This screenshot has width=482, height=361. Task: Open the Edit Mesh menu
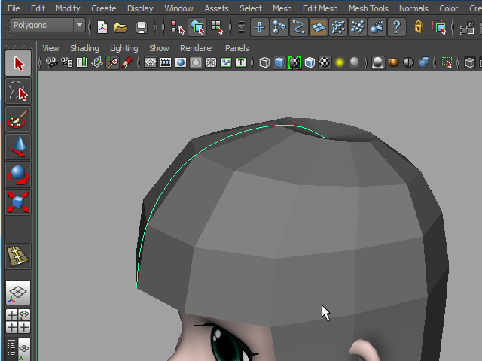[x=319, y=8]
